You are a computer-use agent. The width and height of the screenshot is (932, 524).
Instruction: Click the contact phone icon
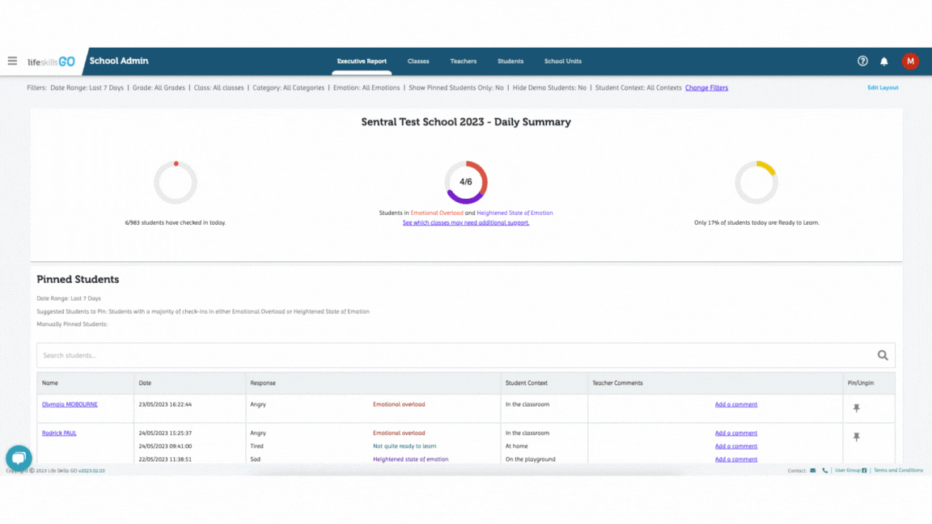[824, 471]
